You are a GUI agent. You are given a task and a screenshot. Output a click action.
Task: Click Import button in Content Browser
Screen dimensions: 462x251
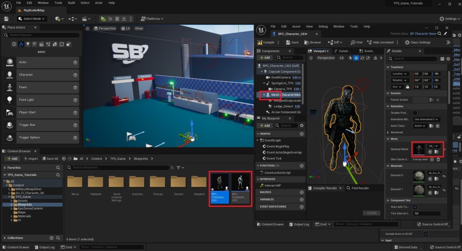coord(31,158)
